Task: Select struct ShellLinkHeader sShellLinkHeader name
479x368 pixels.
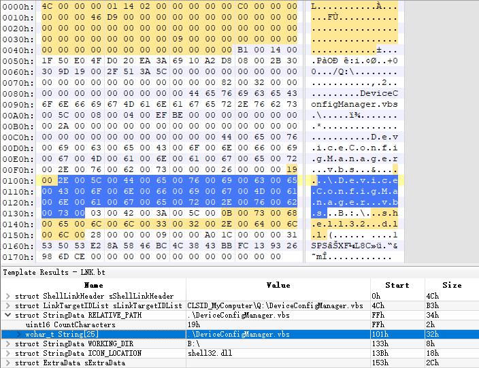Action: (x=94, y=296)
